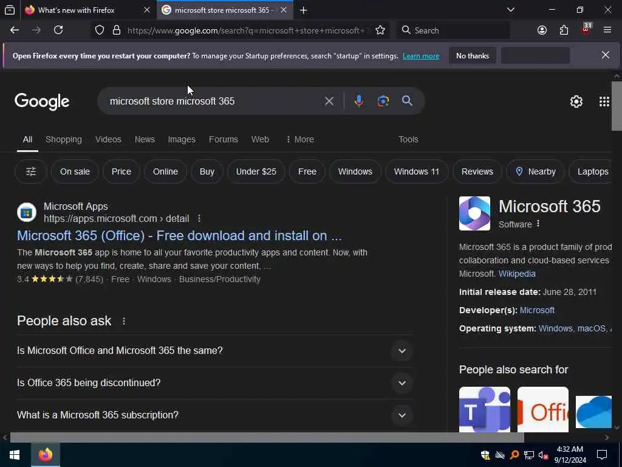
Task: Expand Is Office 365 being discontinued question
Action: point(215,383)
